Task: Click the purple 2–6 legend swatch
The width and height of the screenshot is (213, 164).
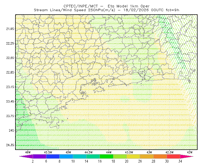Action: (39, 156)
